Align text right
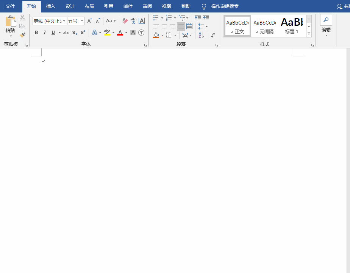 173,26
